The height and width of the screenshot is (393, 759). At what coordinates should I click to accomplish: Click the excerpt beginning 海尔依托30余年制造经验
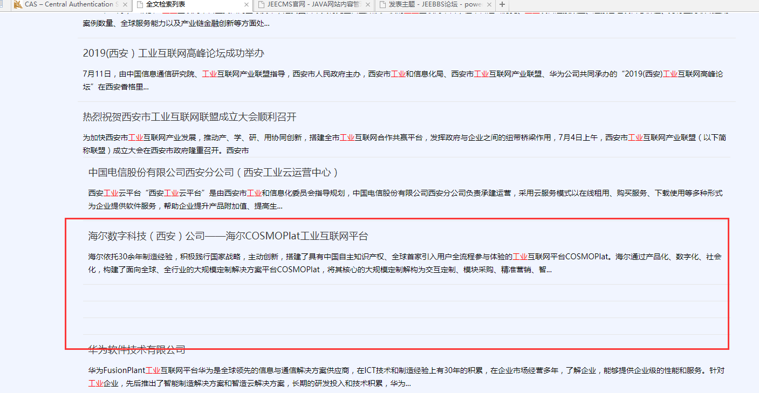point(405,263)
